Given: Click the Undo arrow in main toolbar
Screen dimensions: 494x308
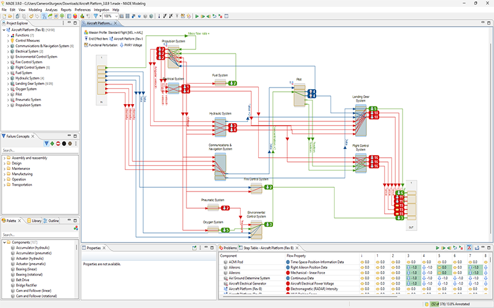Looking at the screenshot, I should (x=31, y=16).
